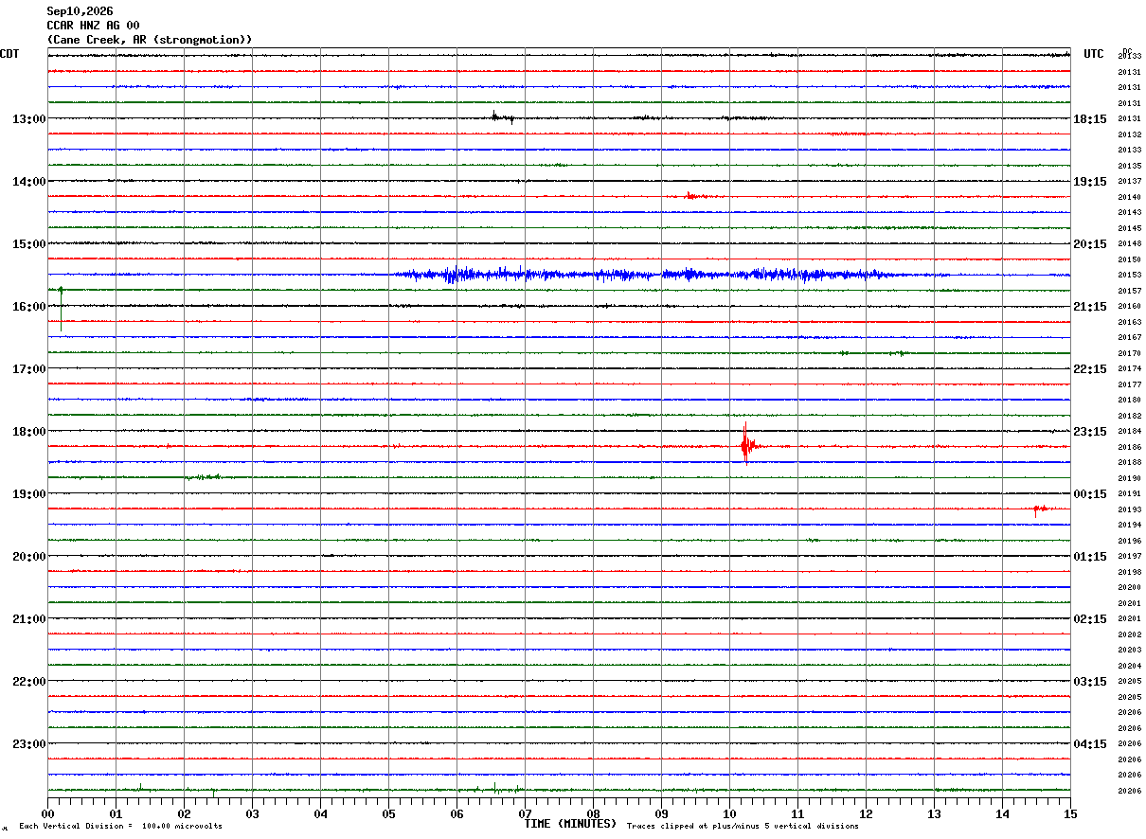Click the large red spike near minute 10
This screenshot has height=839, width=1146.
pyautogui.click(x=746, y=444)
